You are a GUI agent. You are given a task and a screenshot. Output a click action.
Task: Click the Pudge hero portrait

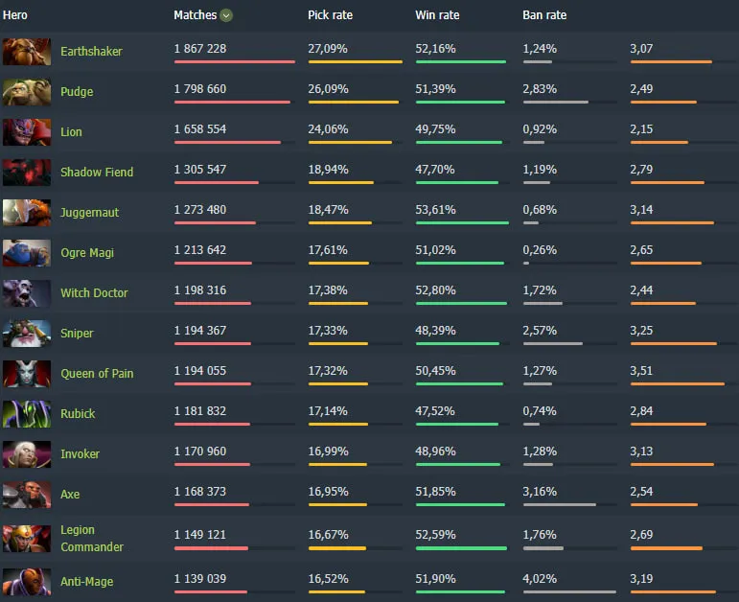(x=27, y=92)
